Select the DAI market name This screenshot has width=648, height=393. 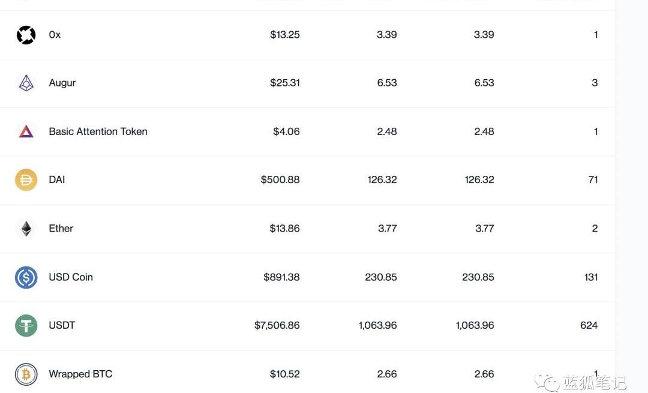[x=56, y=180]
